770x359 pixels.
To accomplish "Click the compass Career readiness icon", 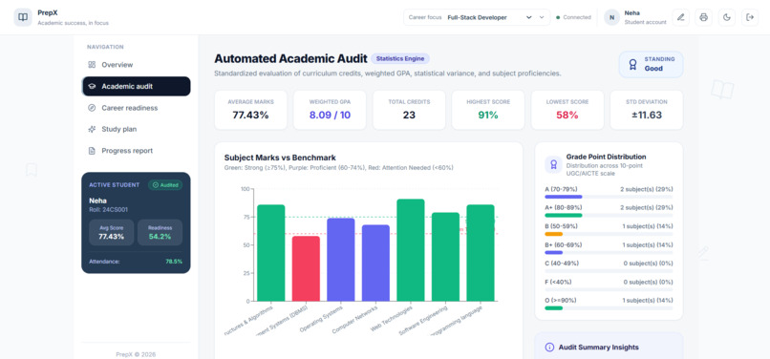I will click(92, 108).
